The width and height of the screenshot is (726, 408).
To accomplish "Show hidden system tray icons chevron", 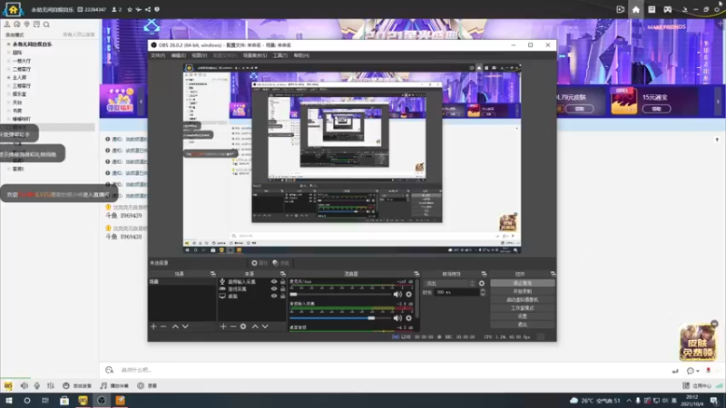I will point(629,401).
